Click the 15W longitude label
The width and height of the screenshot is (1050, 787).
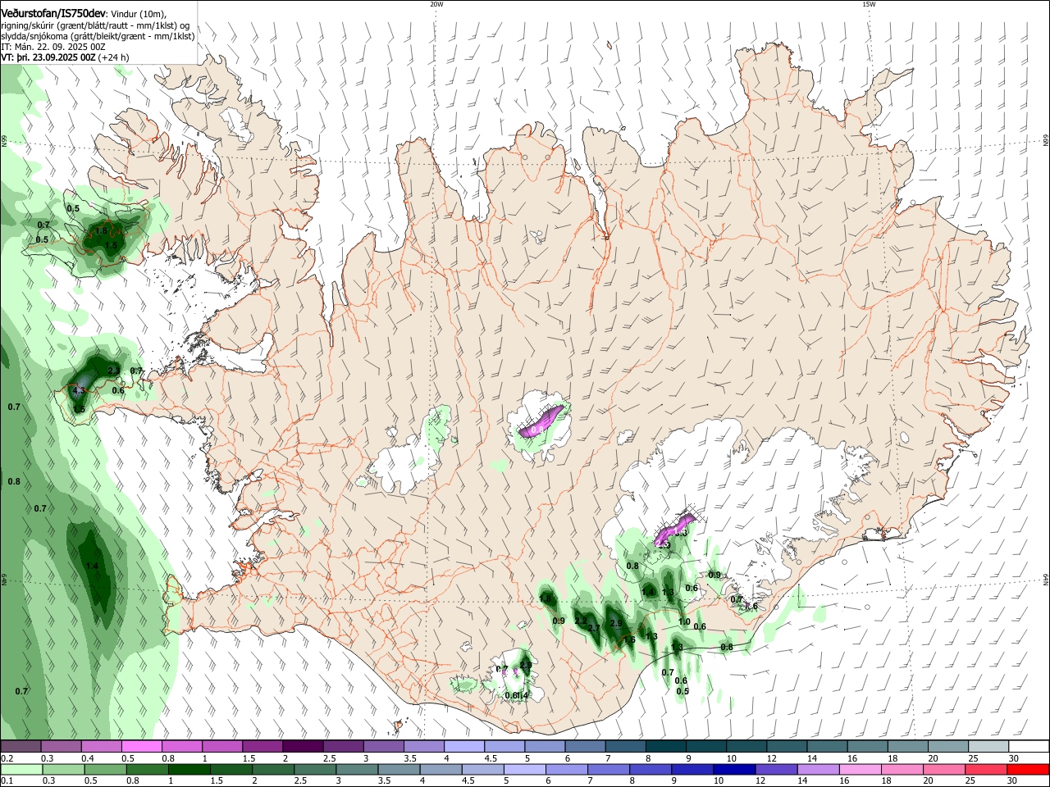(869, 4)
